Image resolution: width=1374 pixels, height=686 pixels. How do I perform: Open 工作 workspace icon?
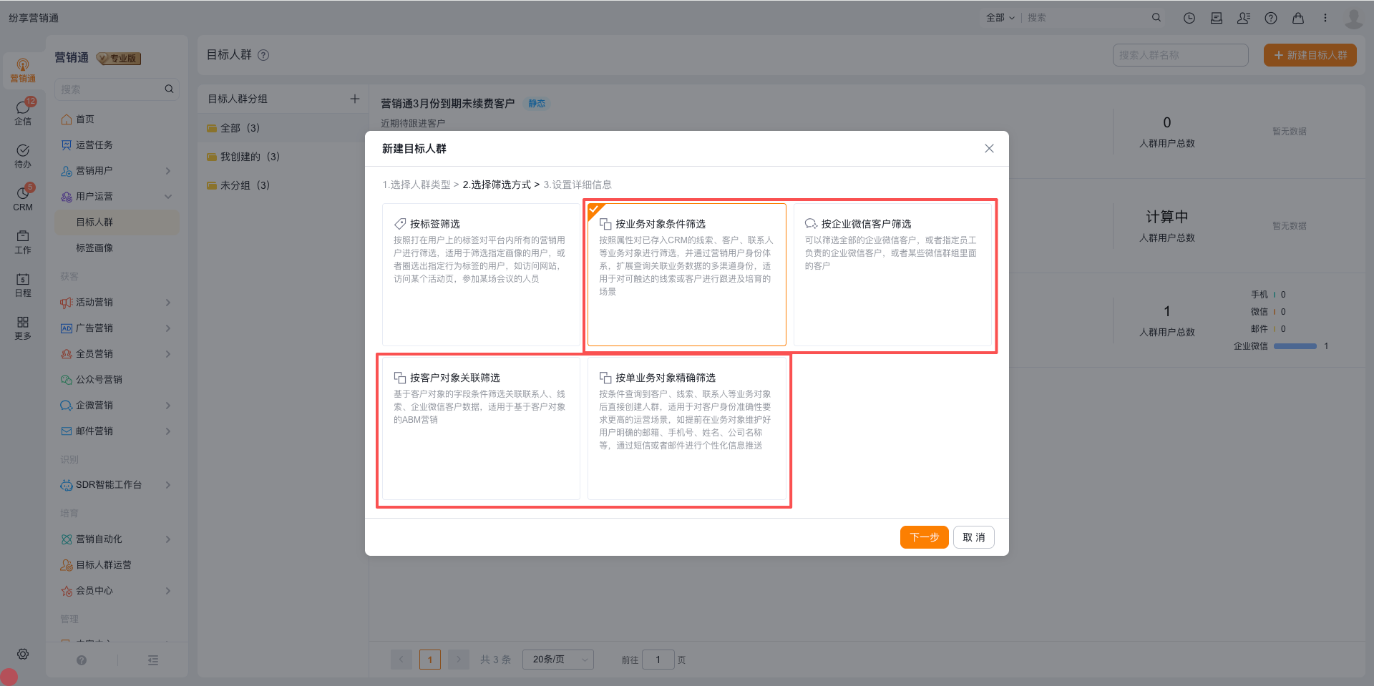pyautogui.click(x=23, y=242)
